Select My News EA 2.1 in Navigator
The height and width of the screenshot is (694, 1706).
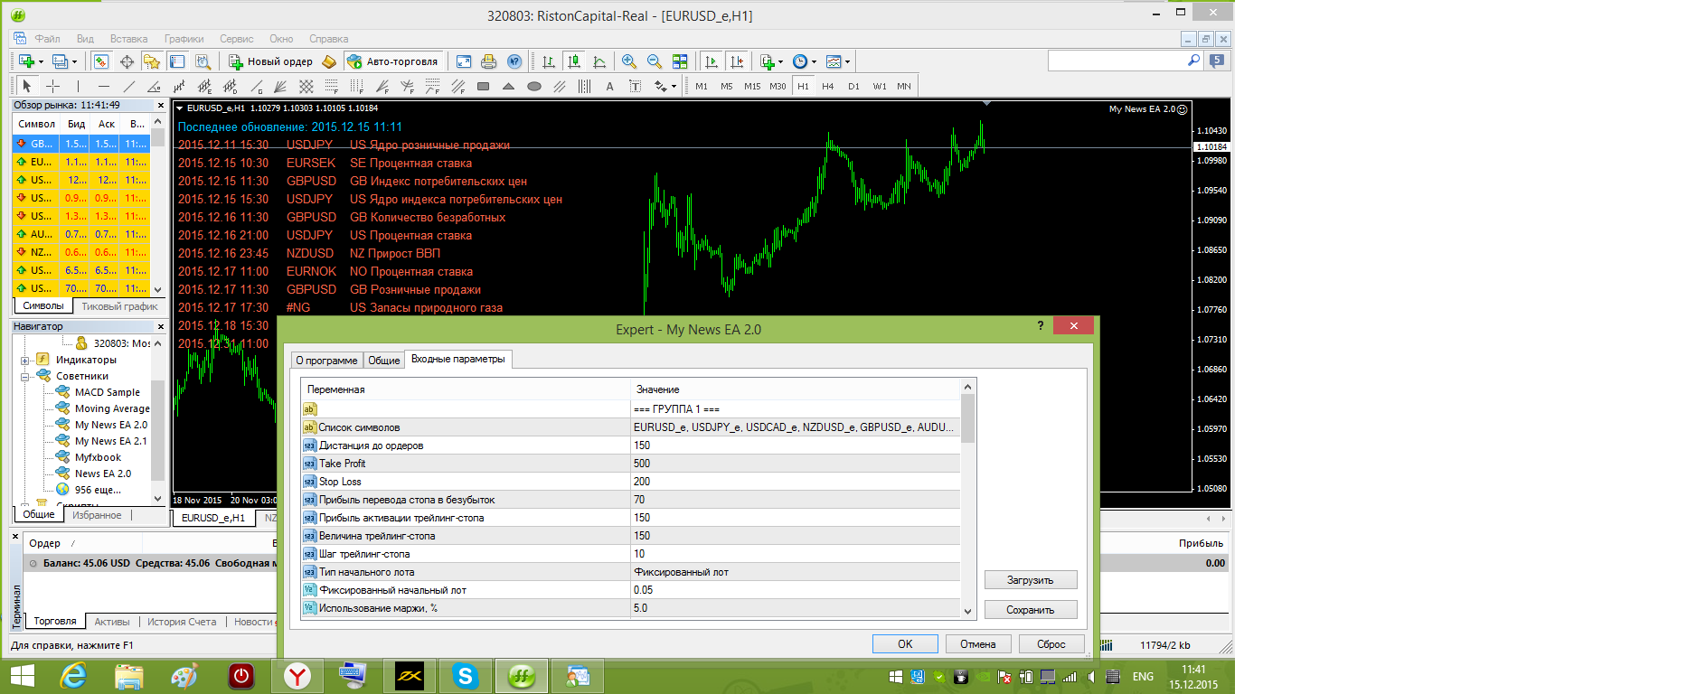pos(110,441)
